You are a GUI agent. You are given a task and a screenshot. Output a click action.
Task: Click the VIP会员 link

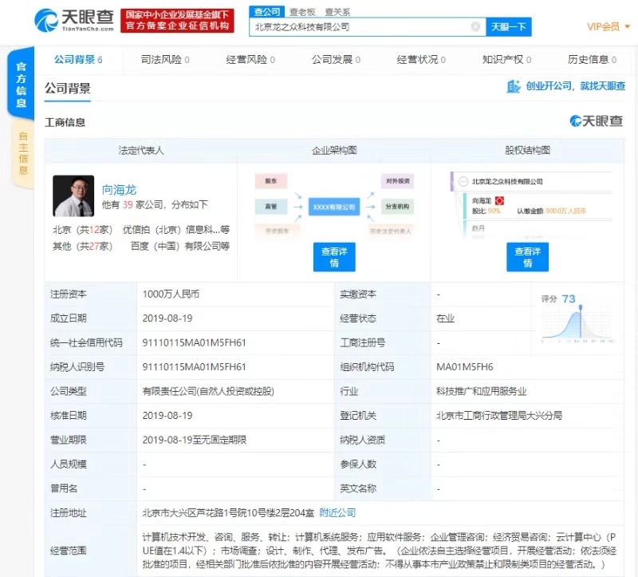click(603, 27)
